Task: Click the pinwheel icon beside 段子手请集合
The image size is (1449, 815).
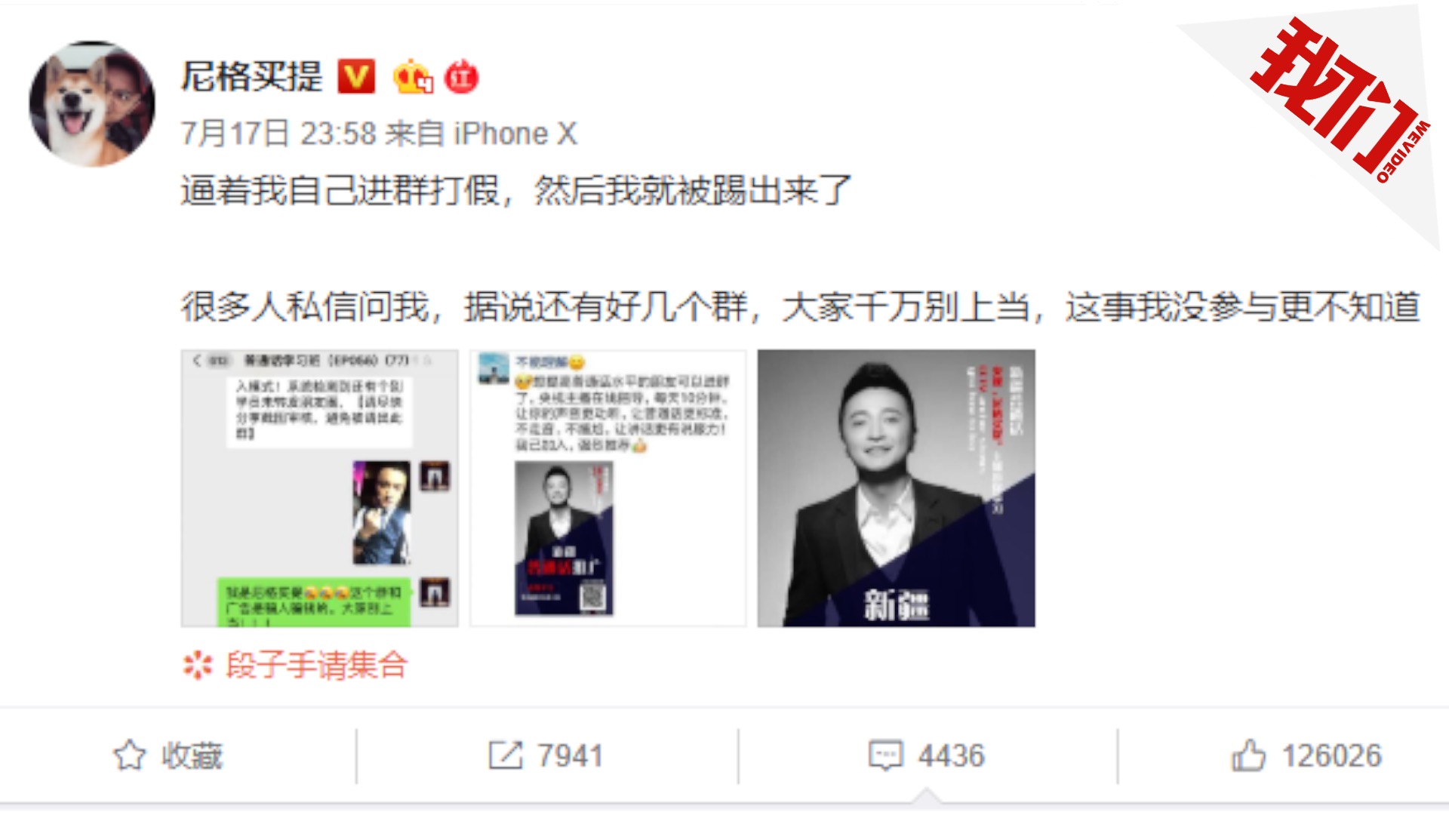Action: 198,666
